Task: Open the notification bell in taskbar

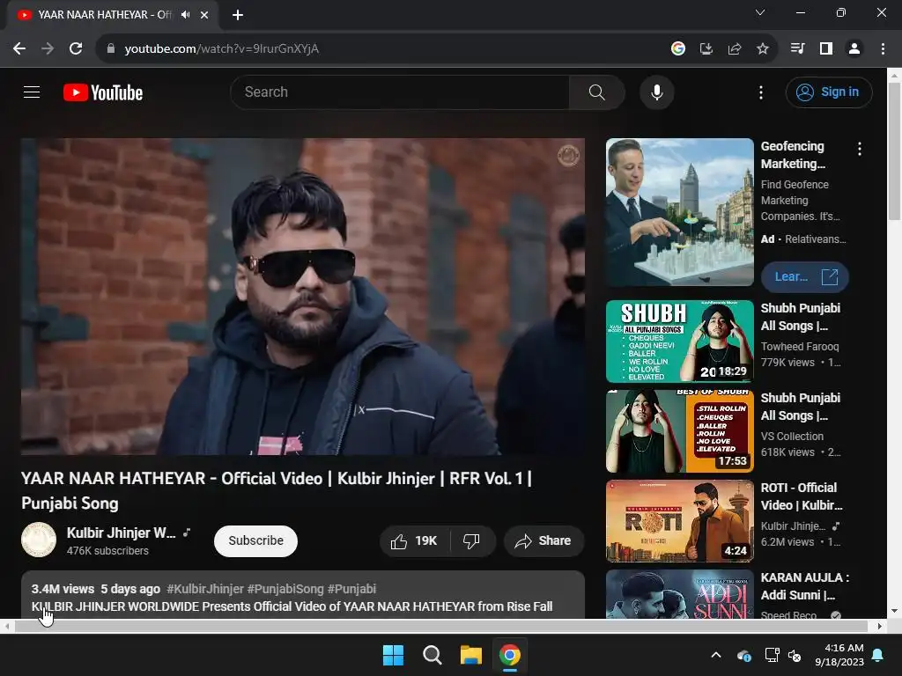Action: 878,655
